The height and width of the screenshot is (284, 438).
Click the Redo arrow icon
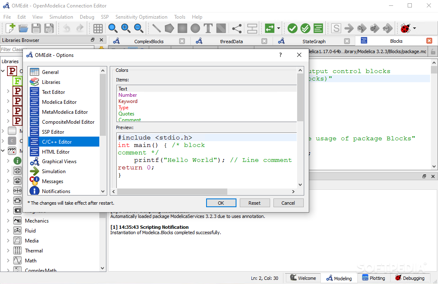pyautogui.click(x=80, y=28)
